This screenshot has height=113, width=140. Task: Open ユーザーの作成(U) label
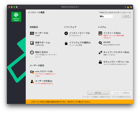point(44,81)
